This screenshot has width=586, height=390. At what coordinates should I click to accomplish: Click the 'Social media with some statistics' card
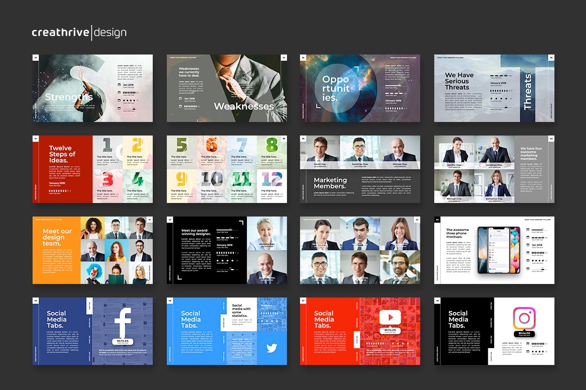pos(242,314)
